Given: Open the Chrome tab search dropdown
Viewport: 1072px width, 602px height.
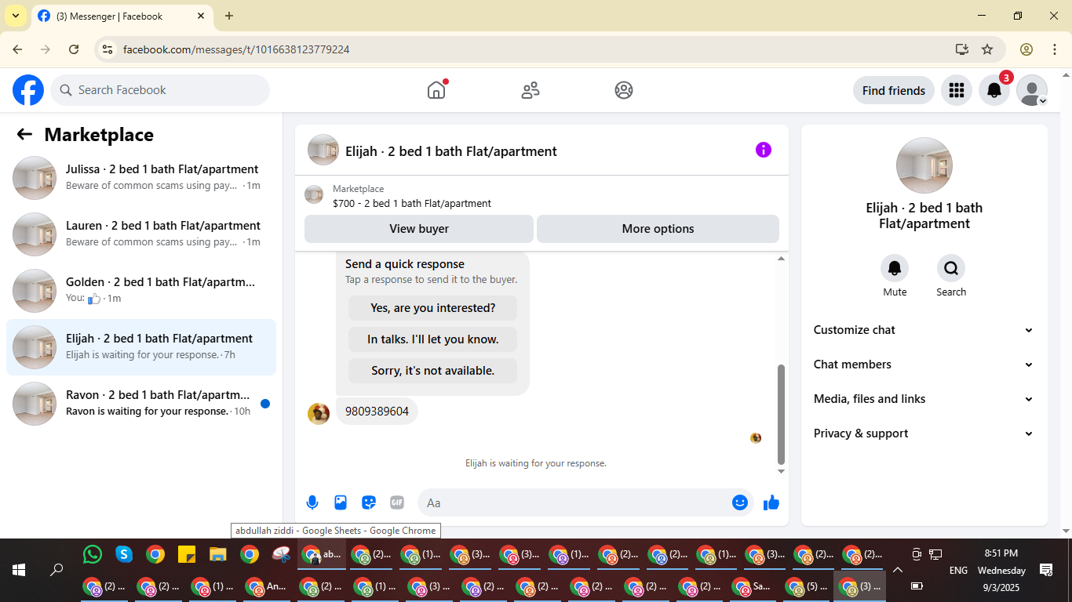Looking at the screenshot, I should (x=16, y=16).
